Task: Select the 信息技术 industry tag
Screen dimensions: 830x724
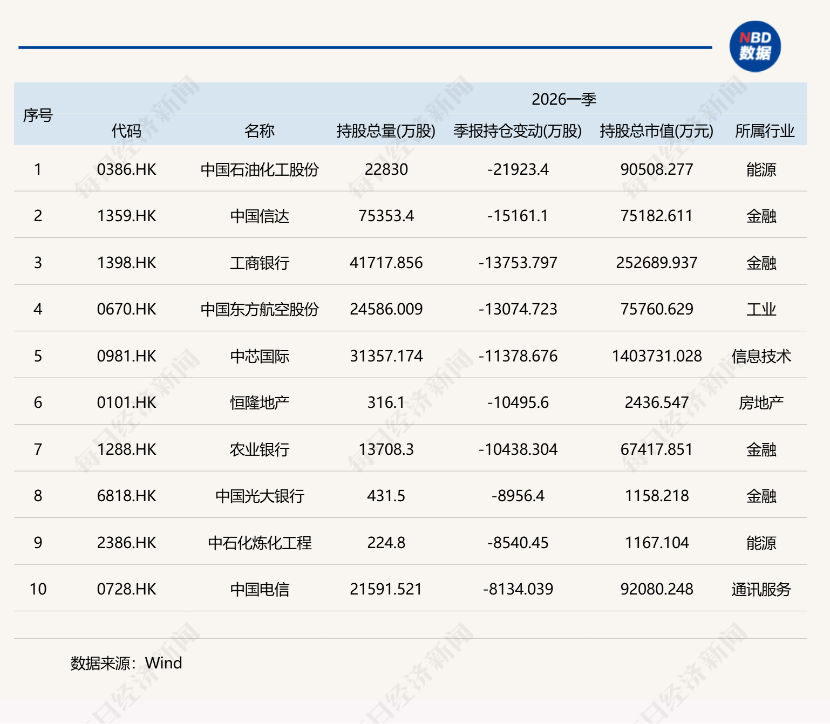Action: [x=763, y=356]
